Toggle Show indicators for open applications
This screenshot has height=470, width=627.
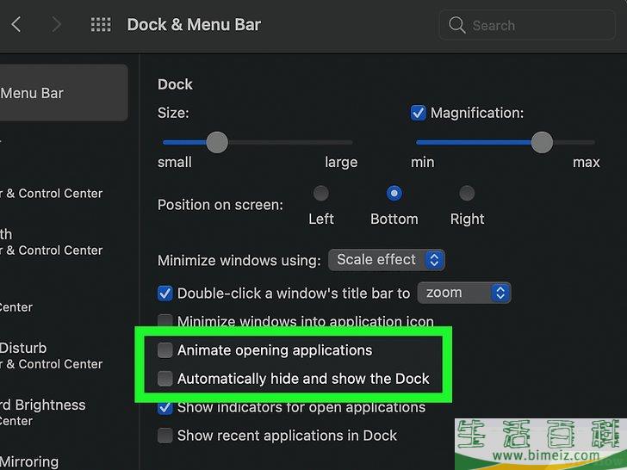click(165, 408)
